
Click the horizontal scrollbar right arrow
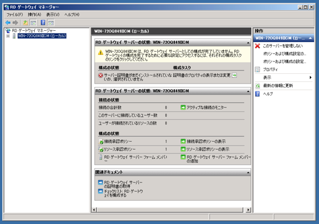[248, 210]
